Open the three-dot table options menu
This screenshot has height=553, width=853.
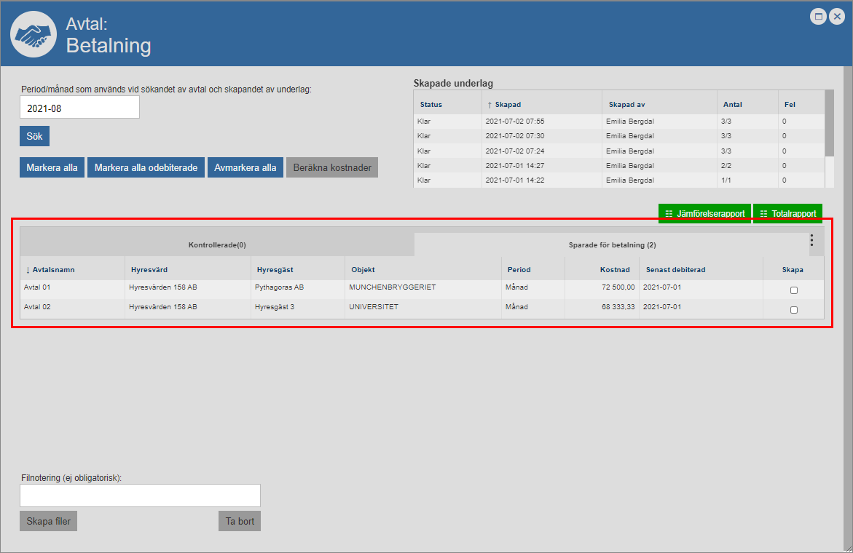coord(811,240)
